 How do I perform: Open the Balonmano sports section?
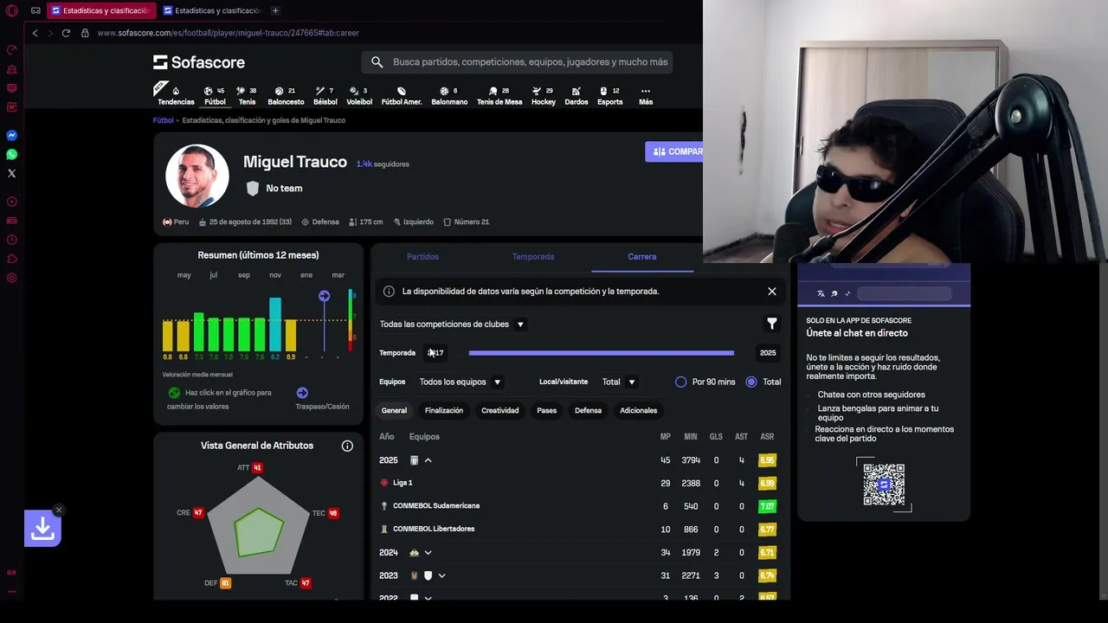(x=449, y=95)
